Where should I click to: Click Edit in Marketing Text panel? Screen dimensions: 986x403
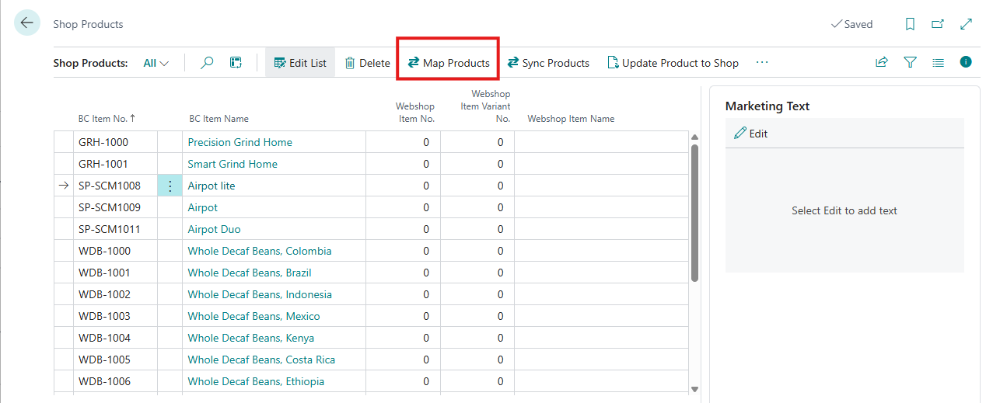[750, 134]
